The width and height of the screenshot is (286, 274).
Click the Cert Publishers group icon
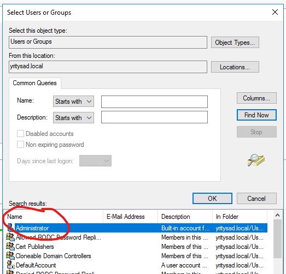10,246
